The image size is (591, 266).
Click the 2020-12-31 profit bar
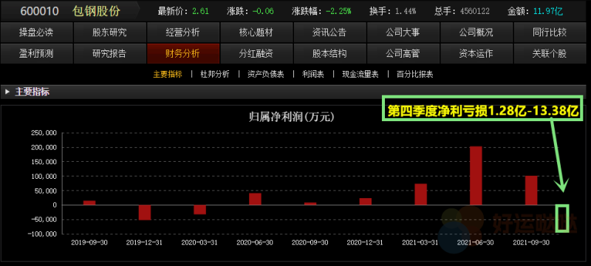(x=366, y=202)
